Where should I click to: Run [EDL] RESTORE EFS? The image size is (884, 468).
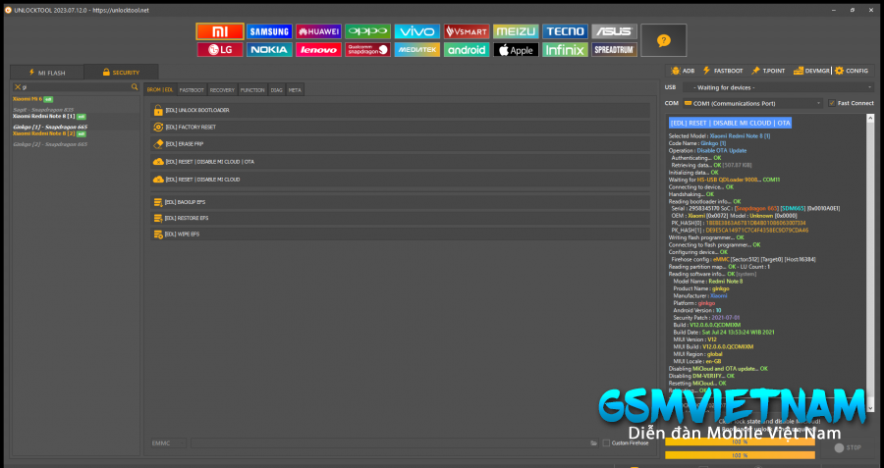pyautogui.click(x=400, y=218)
